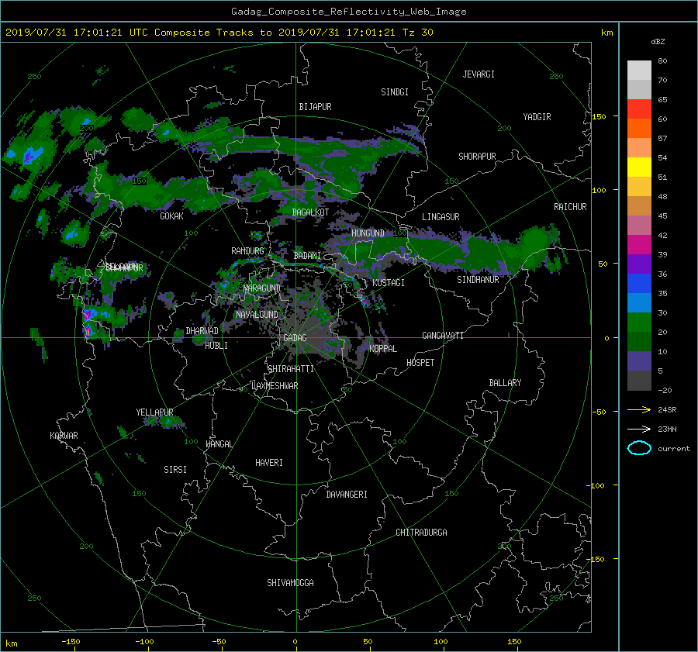698x652 pixels.
Task: Click the DAVANGERI city label
Action: coord(347,495)
